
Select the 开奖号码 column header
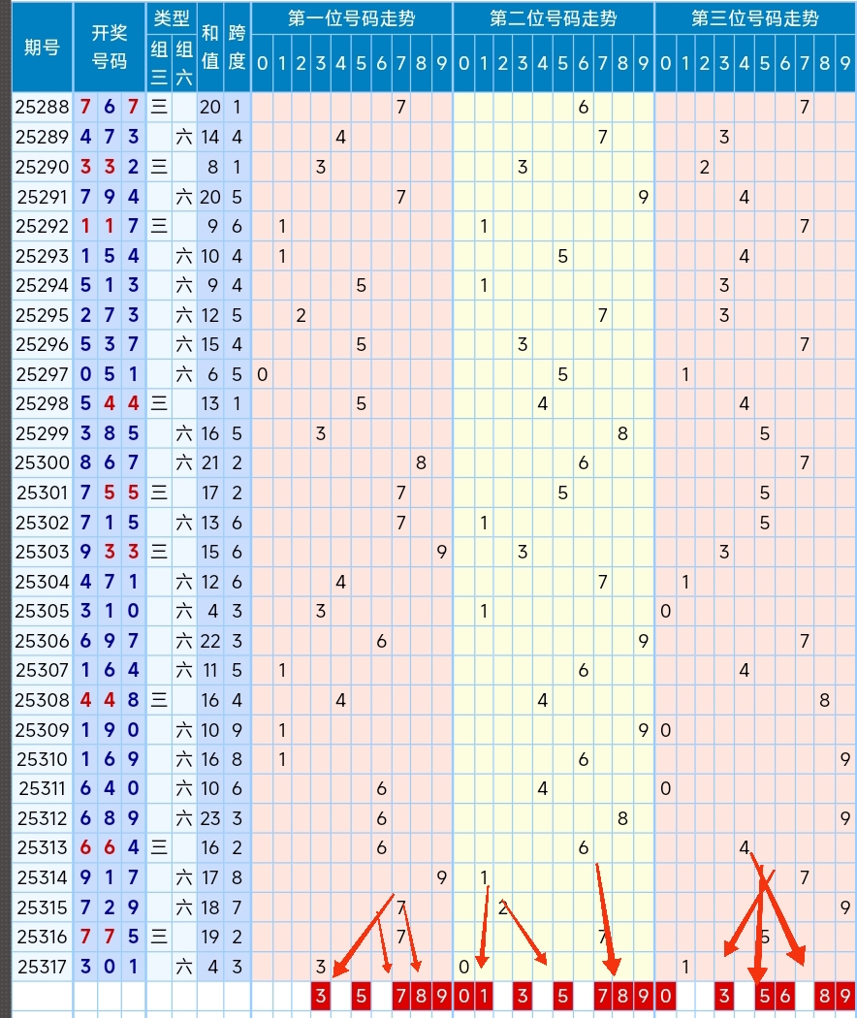tap(110, 48)
